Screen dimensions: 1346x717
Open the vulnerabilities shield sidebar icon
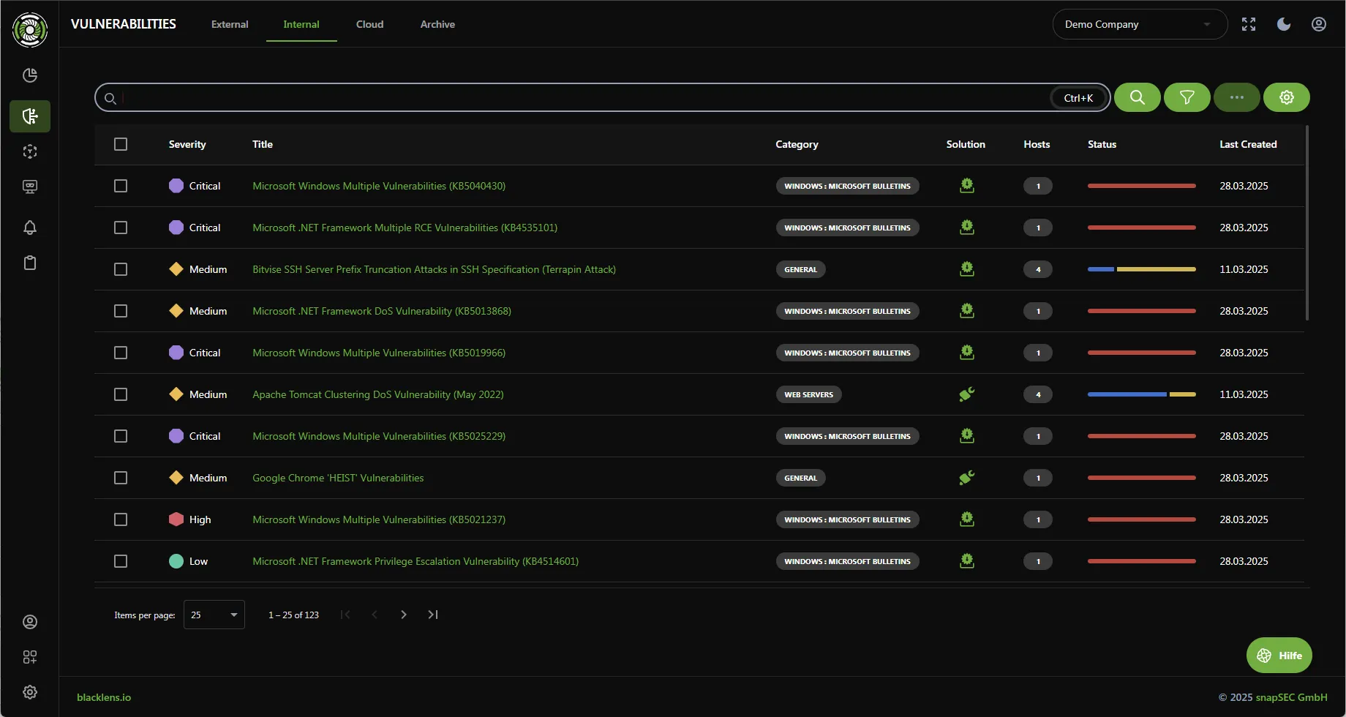pos(30,116)
